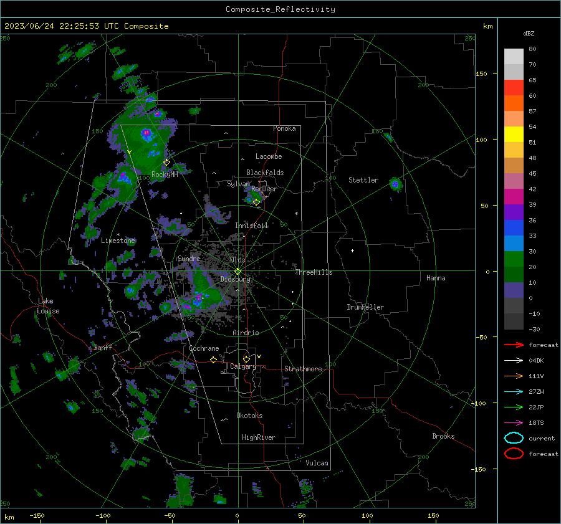Click the light gray 70-80 dBZ swatch

(x=514, y=57)
